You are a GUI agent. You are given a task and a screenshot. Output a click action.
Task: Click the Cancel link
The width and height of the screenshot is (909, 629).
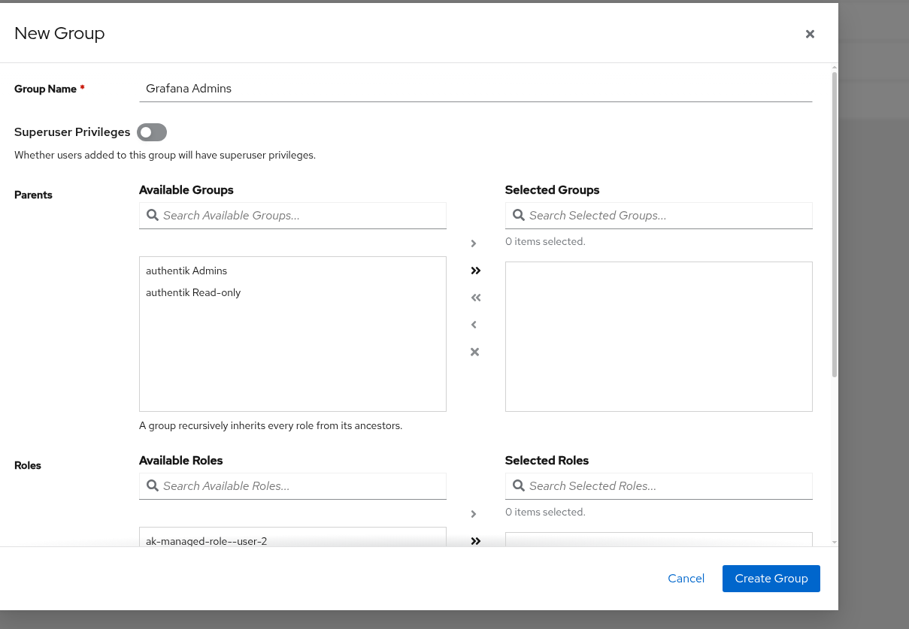point(686,579)
